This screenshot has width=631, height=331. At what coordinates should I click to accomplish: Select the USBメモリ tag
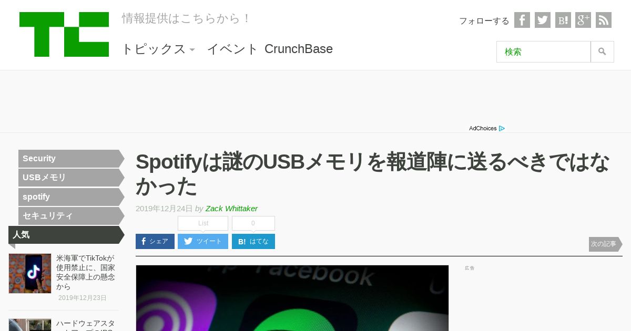72,178
